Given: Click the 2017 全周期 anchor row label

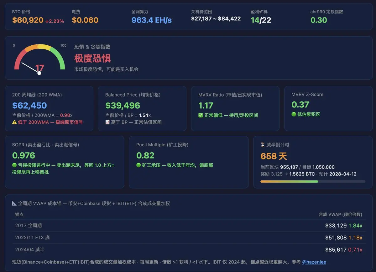Looking at the screenshot, I should 29,225.
